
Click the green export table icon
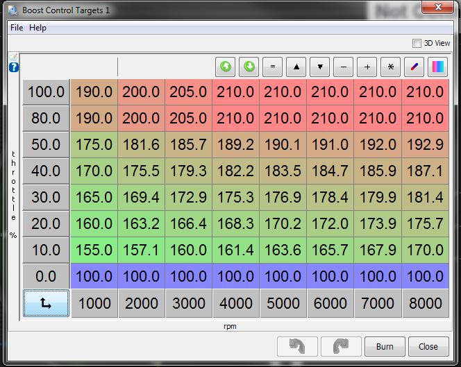pyautogui.click(x=249, y=67)
